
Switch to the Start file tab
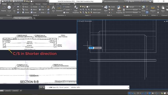(x=1, y=18)
